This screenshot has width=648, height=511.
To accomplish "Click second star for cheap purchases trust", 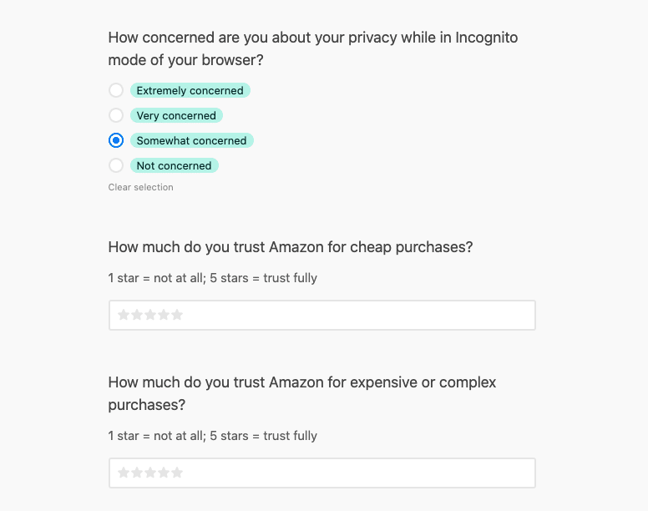I will 137,315.
